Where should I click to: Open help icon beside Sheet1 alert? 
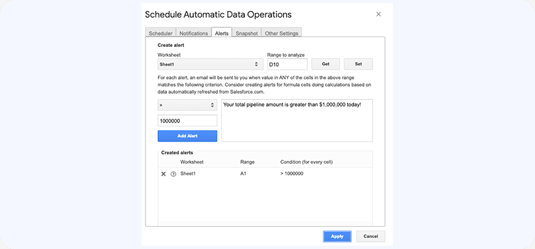[174, 174]
